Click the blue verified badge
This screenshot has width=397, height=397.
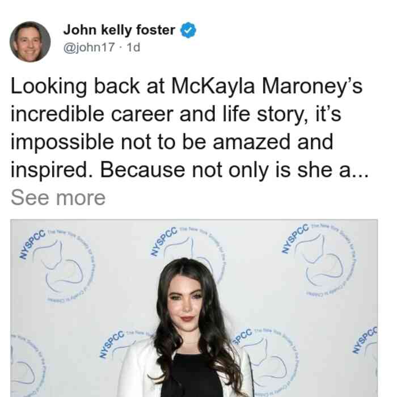[188, 30]
